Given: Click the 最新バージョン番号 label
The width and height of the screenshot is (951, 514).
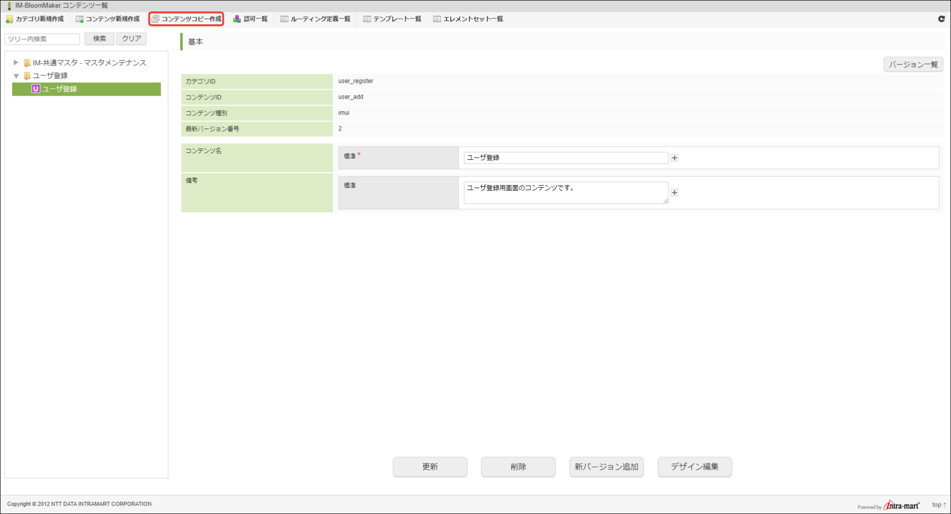Looking at the screenshot, I should point(212,129).
